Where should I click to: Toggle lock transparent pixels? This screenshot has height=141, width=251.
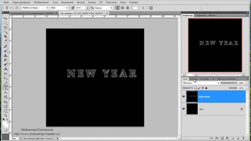[x=196, y=88]
